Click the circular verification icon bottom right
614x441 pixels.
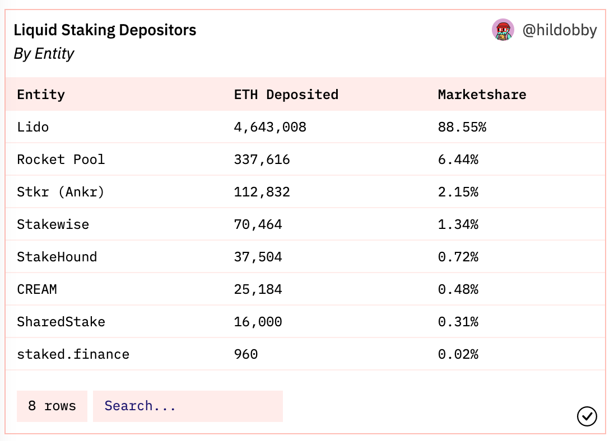587,416
